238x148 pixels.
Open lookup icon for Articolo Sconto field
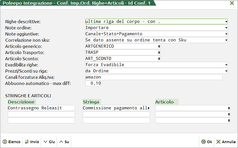click(159, 59)
